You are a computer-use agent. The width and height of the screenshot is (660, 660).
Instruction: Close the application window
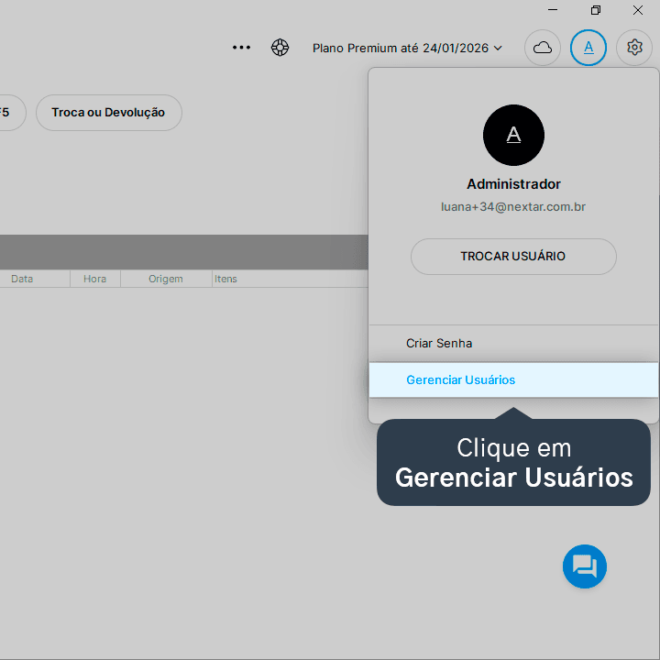[638, 10]
